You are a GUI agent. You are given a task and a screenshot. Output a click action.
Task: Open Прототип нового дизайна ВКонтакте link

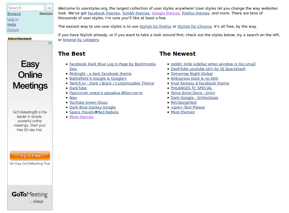[x=106, y=93]
